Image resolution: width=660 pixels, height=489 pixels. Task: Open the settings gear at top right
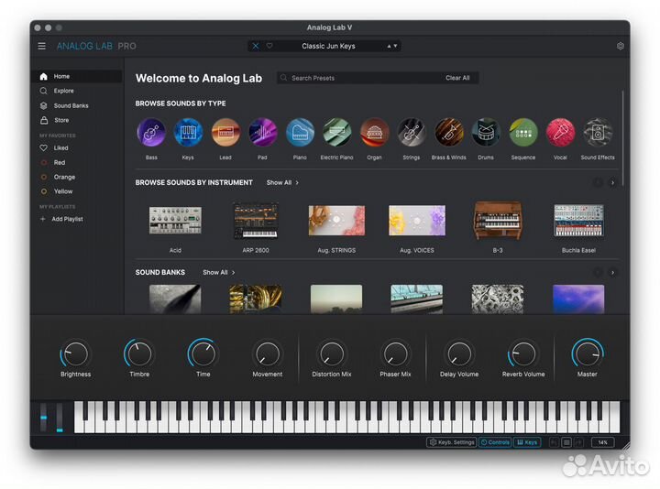tap(620, 46)
